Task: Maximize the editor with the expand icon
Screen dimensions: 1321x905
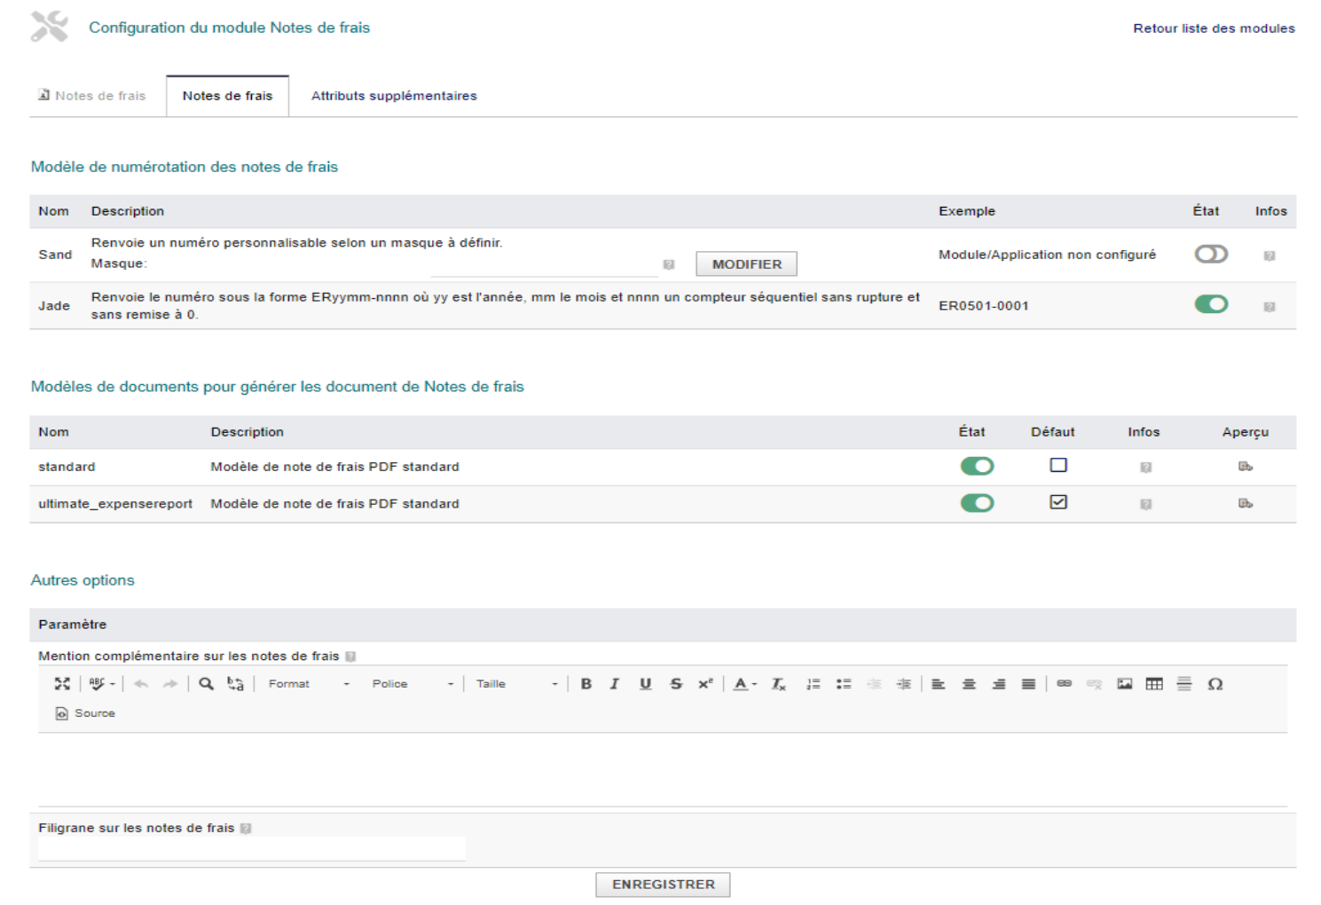Action: point(62,683)
